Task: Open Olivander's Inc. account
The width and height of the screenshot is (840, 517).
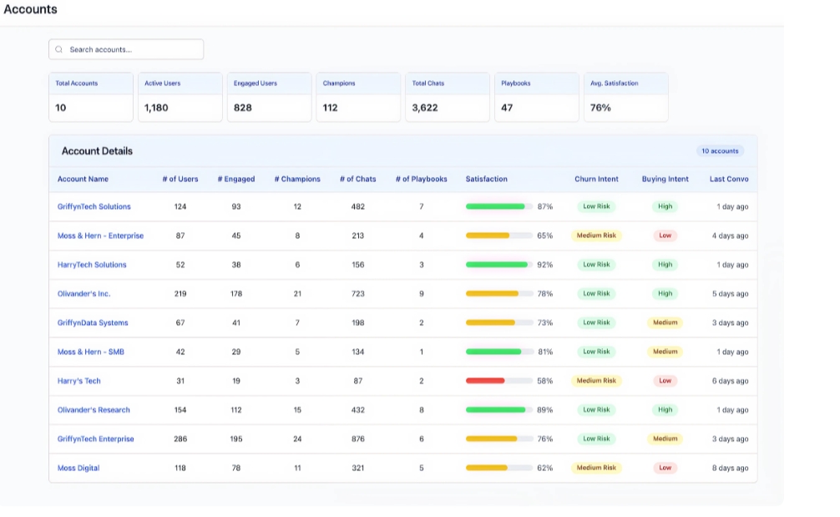Action: [83, 294]
